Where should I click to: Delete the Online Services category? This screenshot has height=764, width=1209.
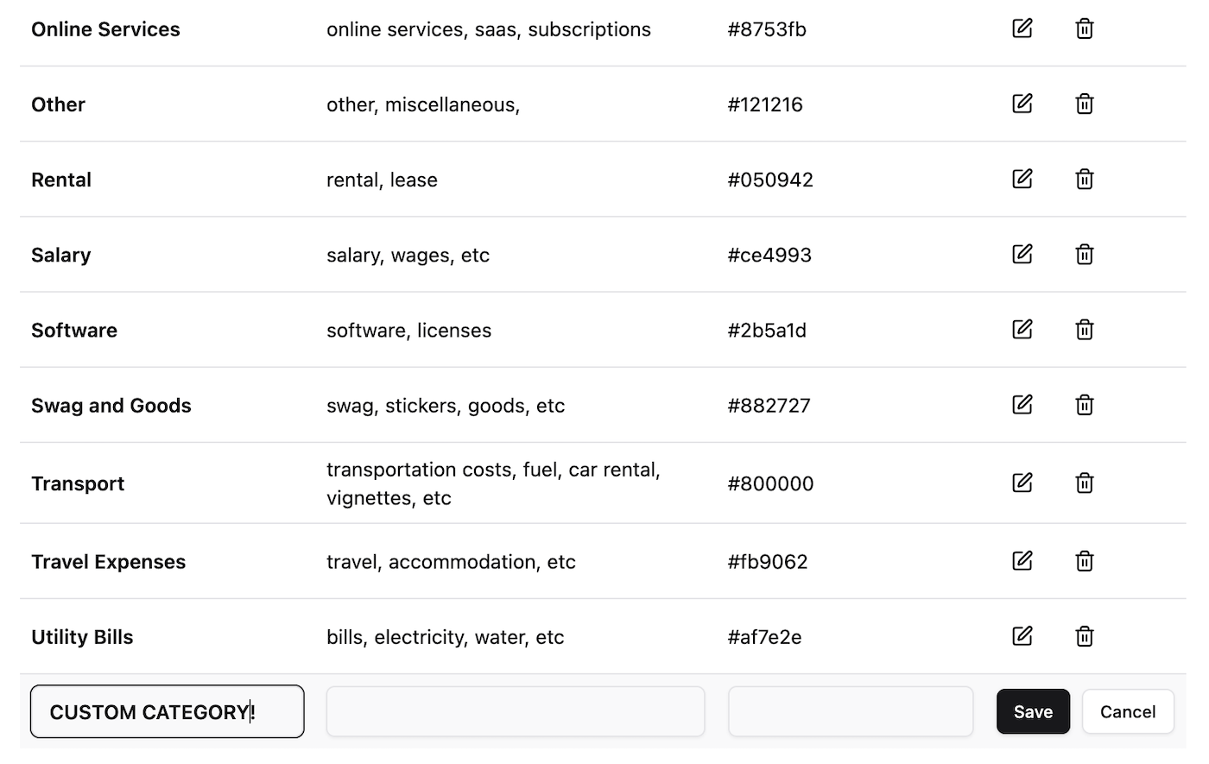(1085, 28)
